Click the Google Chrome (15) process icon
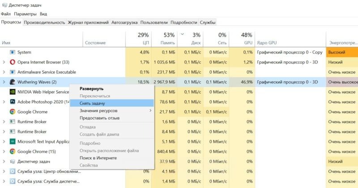The image size is (358, 188). tap(13, 151)
